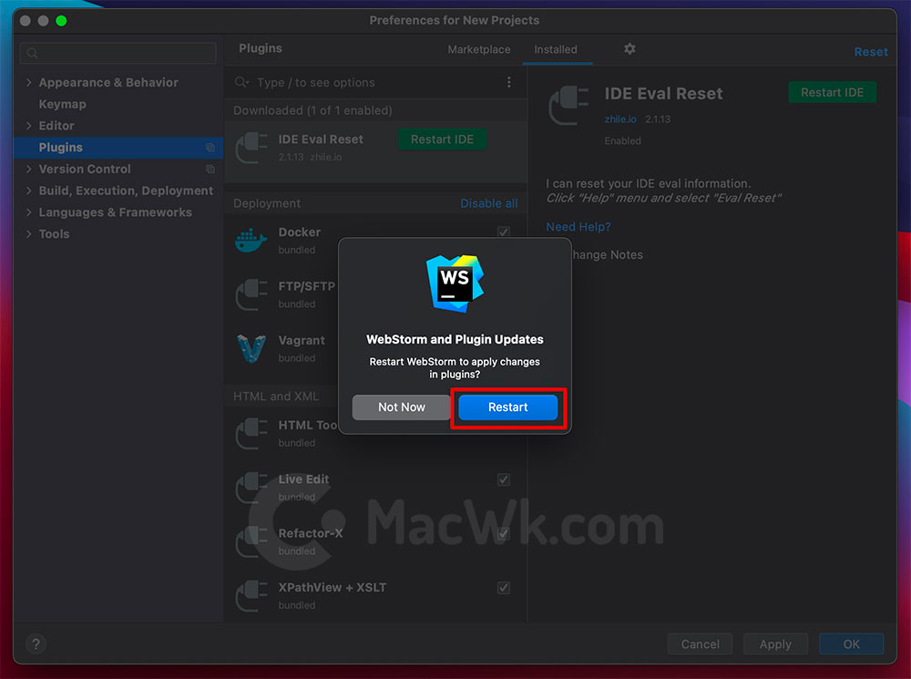
Task: Toggle the Docker plugin checkbox
Action: tap(504, 231)
